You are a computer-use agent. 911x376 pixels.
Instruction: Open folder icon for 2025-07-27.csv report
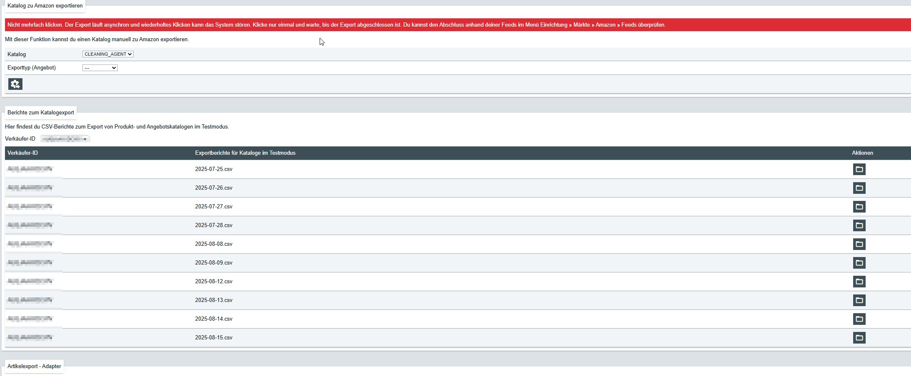tap(859, 207)
